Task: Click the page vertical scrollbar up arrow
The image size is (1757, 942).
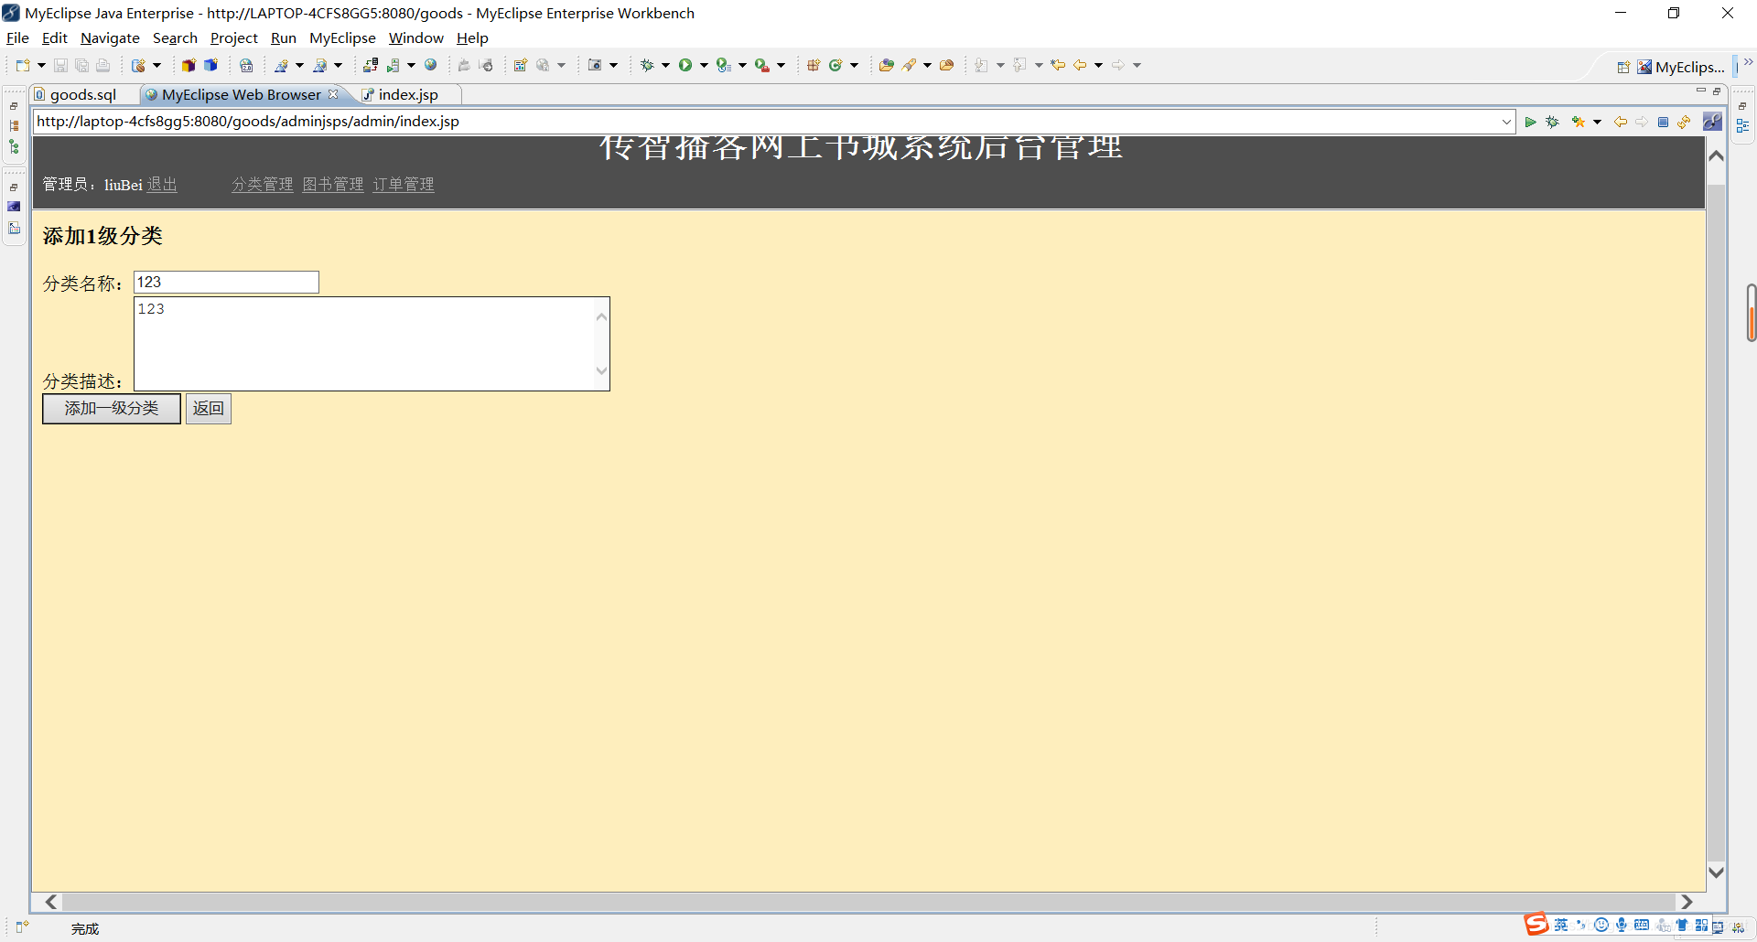Action: tap(1717, 156)
